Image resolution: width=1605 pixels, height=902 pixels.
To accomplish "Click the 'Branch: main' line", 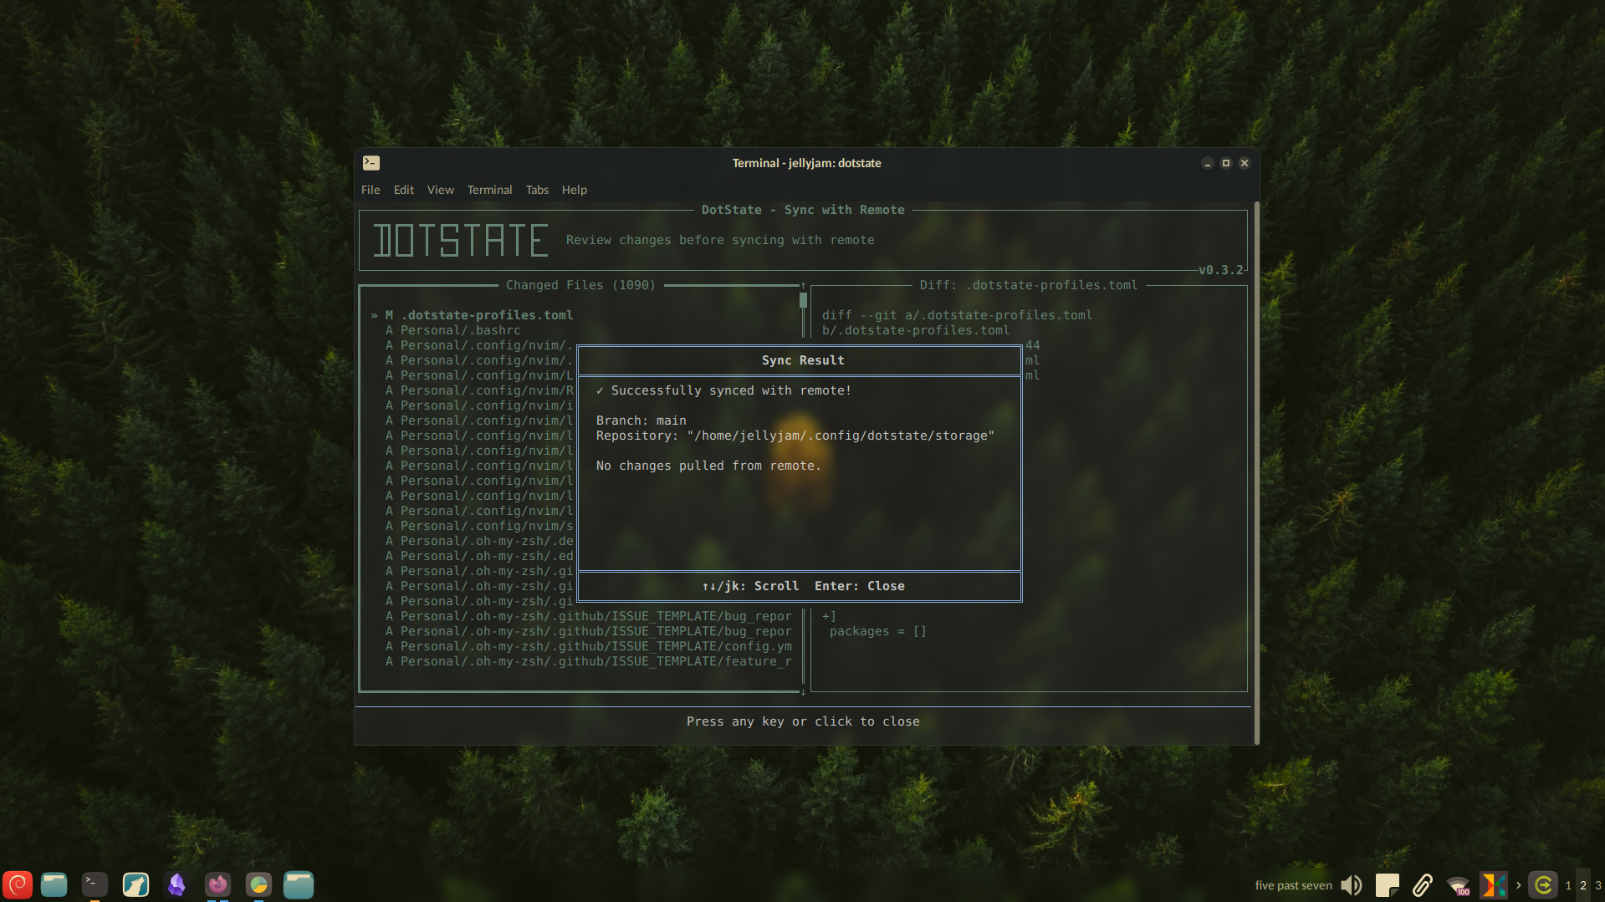I will 641,420.
